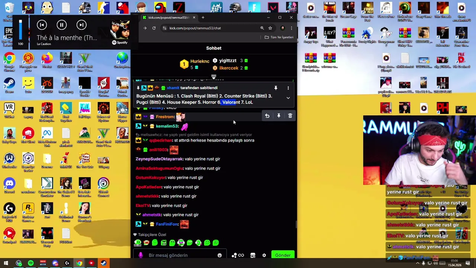Open ilkerccek leaderboard entry
Viewport: 476px width, 268px height.
coord(231,68)
